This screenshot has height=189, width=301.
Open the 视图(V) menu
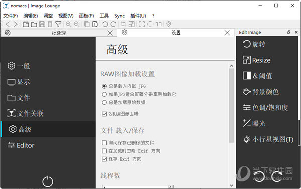[66, 16]
